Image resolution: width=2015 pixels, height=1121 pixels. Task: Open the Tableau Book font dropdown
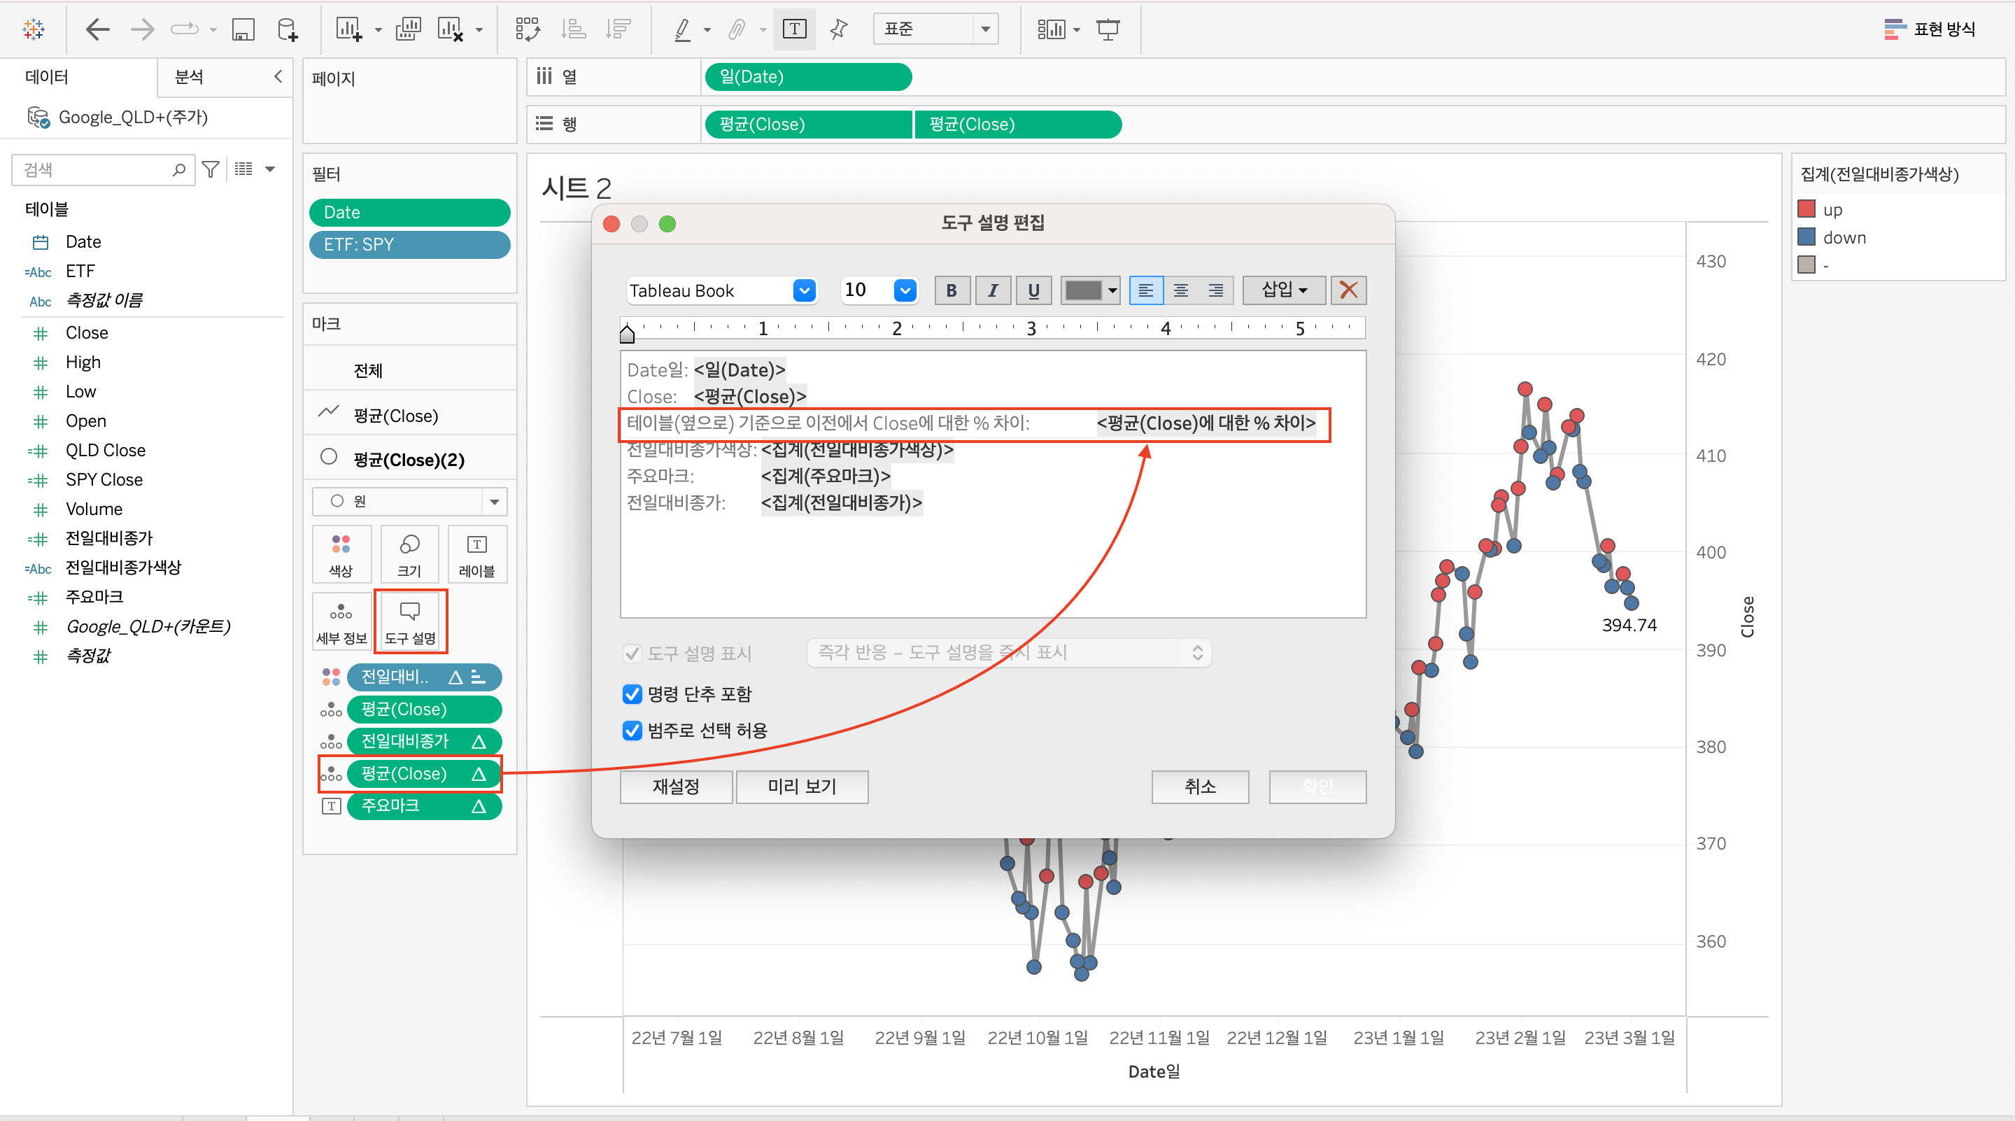click(x=803, y=290)
